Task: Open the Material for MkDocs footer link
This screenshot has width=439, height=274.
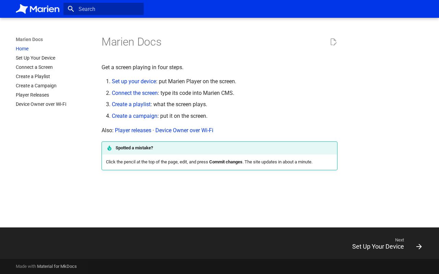Action: click(x=57, y=266)
